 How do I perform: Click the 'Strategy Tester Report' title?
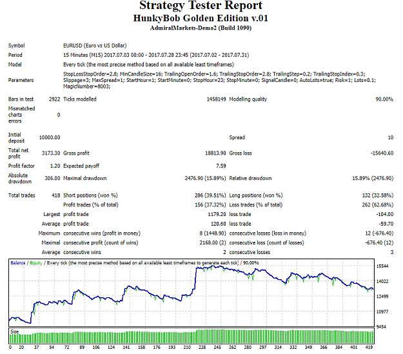point(201,5)
